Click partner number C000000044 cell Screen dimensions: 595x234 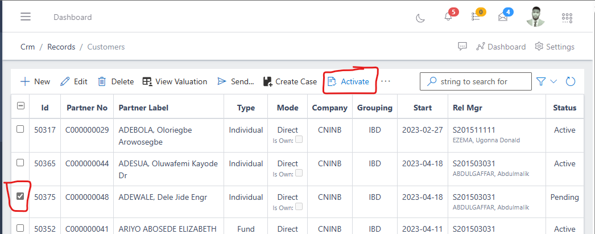[x=87, y=163]
